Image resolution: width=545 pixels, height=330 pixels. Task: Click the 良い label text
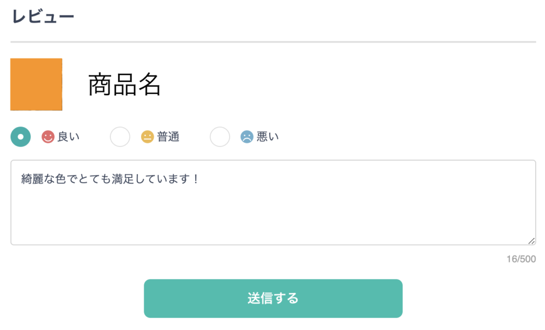pyautogui.click(x=69, y=137)
